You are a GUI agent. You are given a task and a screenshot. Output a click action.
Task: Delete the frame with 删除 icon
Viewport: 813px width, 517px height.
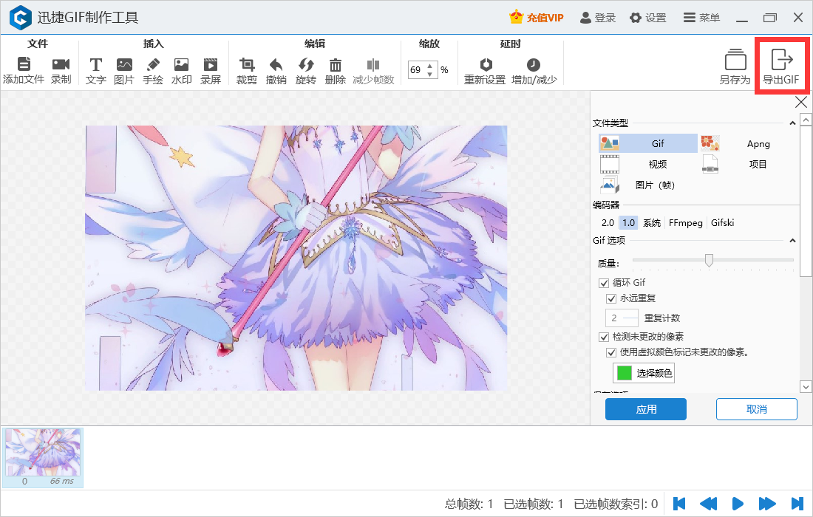pyautogui.click(x=336, y=64)
